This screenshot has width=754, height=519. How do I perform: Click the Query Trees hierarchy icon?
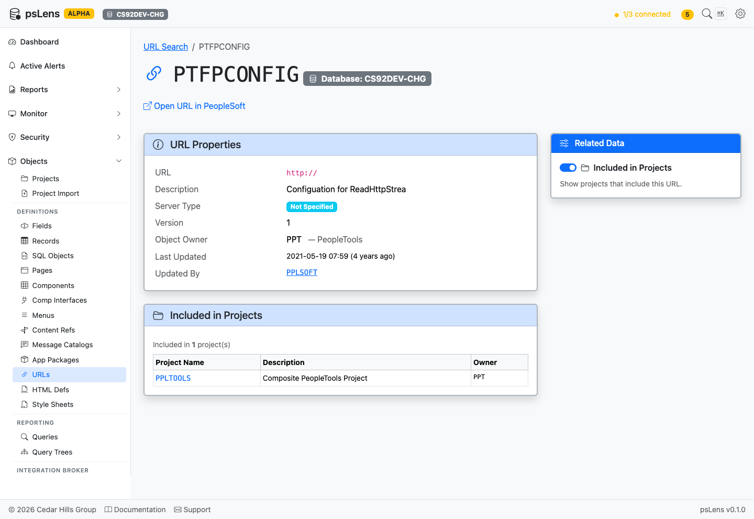[25, 452]
